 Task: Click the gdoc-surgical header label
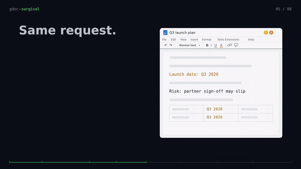coord(24,9)
